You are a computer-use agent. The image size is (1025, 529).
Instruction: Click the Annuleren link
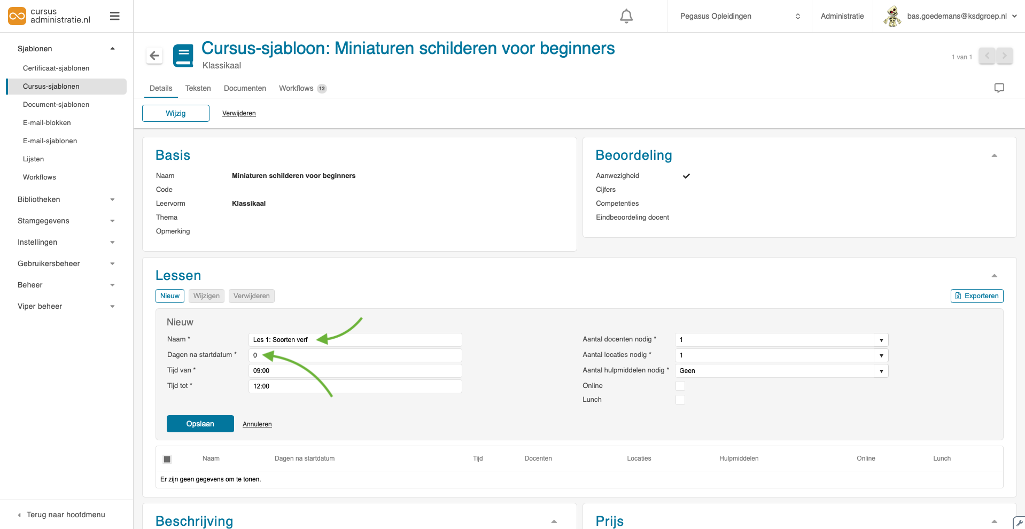click(257, 424)
